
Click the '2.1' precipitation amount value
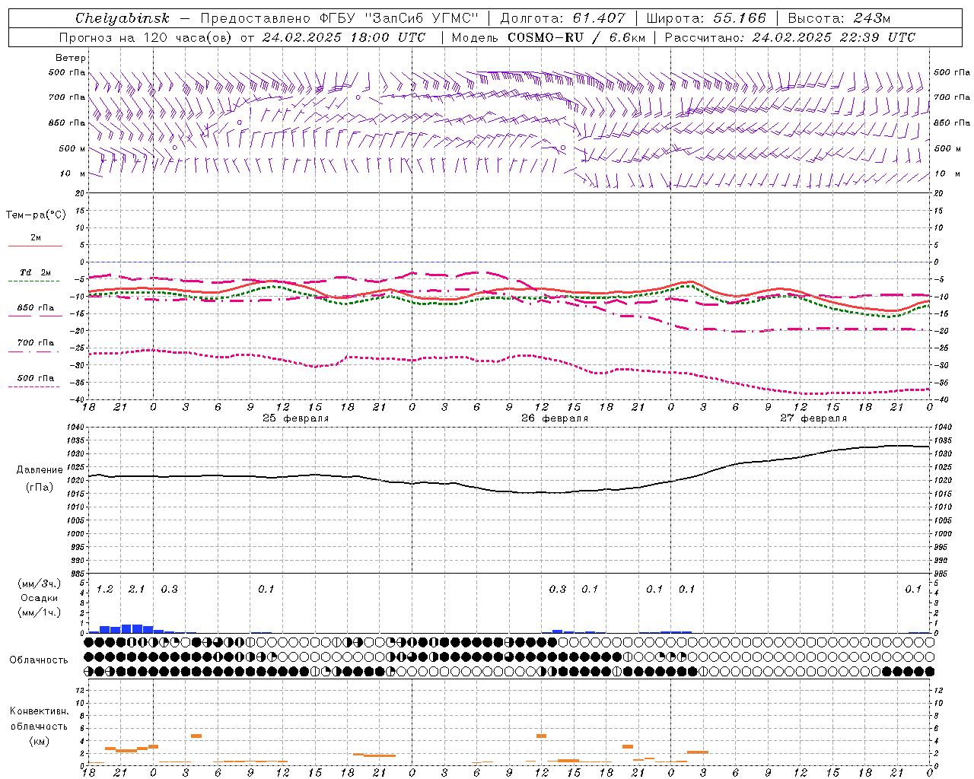pos(137,589)
